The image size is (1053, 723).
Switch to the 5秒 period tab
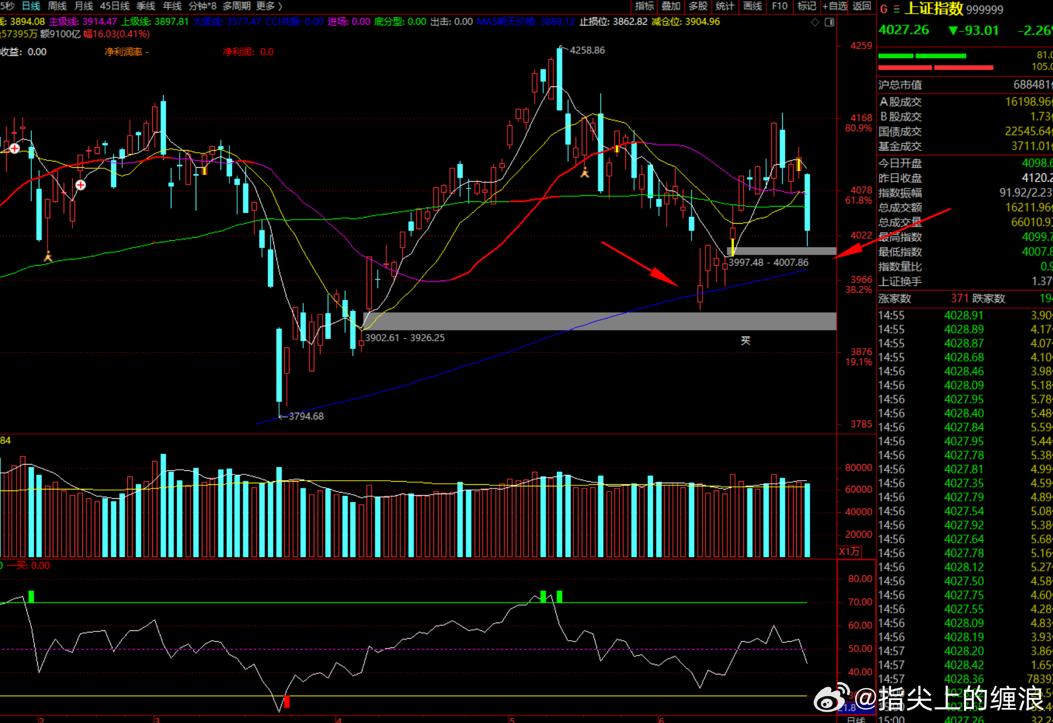click(7, 6)
